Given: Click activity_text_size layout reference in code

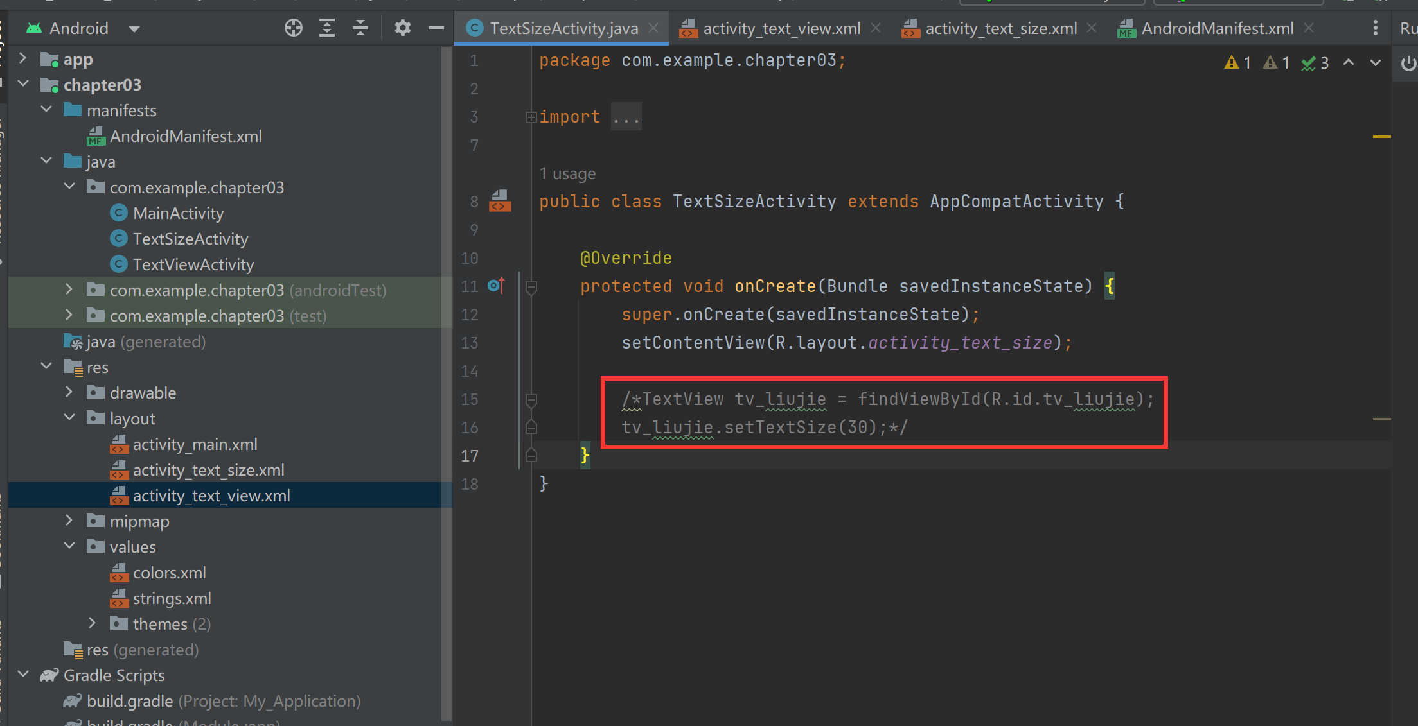Looking at the screenshot, I should click(x=961, y=343).
